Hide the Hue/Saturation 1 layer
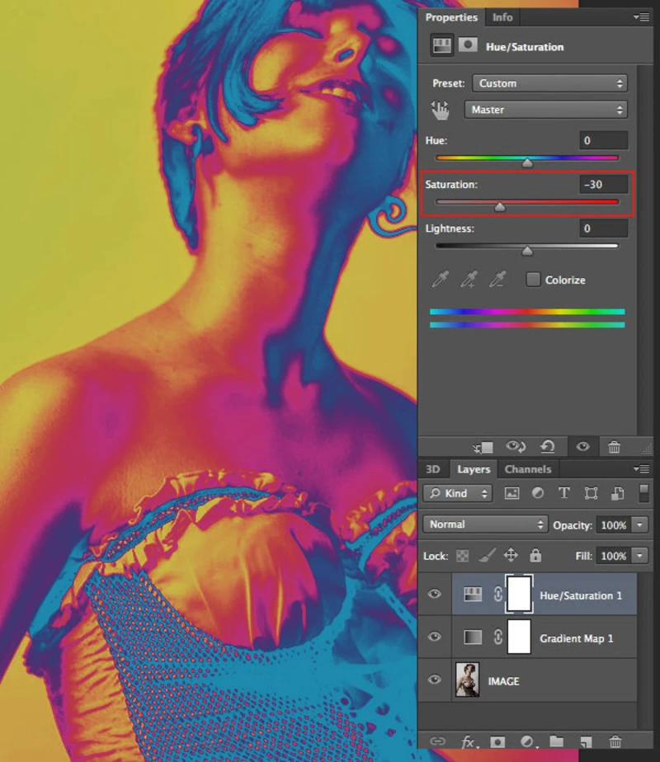The height and width of the screenshot is (762, 660). (x=435, y=594)
